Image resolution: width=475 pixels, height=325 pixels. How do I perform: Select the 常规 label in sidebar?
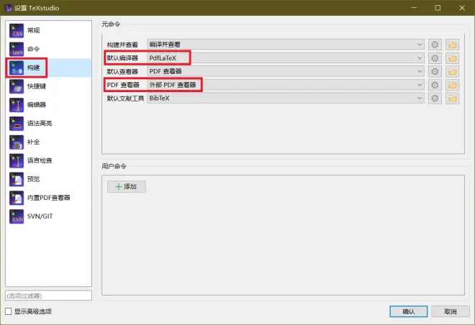34,30
